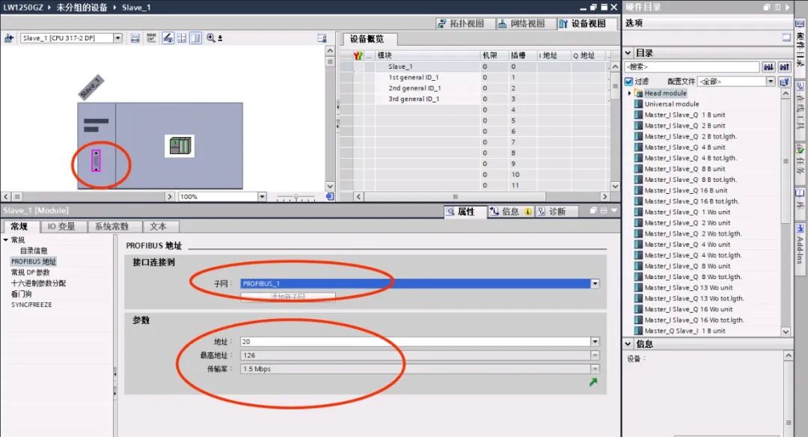The width and height of the screenshot is (808, 437).
Task: Select Master_I Slave_Q 16 Wo unit module
Action: point(688,309)
